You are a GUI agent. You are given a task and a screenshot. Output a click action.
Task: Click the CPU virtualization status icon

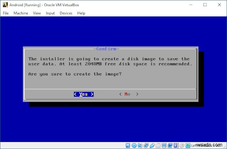click(x=176, y=145)
